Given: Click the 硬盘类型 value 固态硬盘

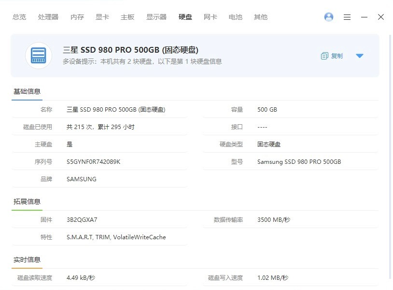Looking at the screenshot, I should coord(269,144).
